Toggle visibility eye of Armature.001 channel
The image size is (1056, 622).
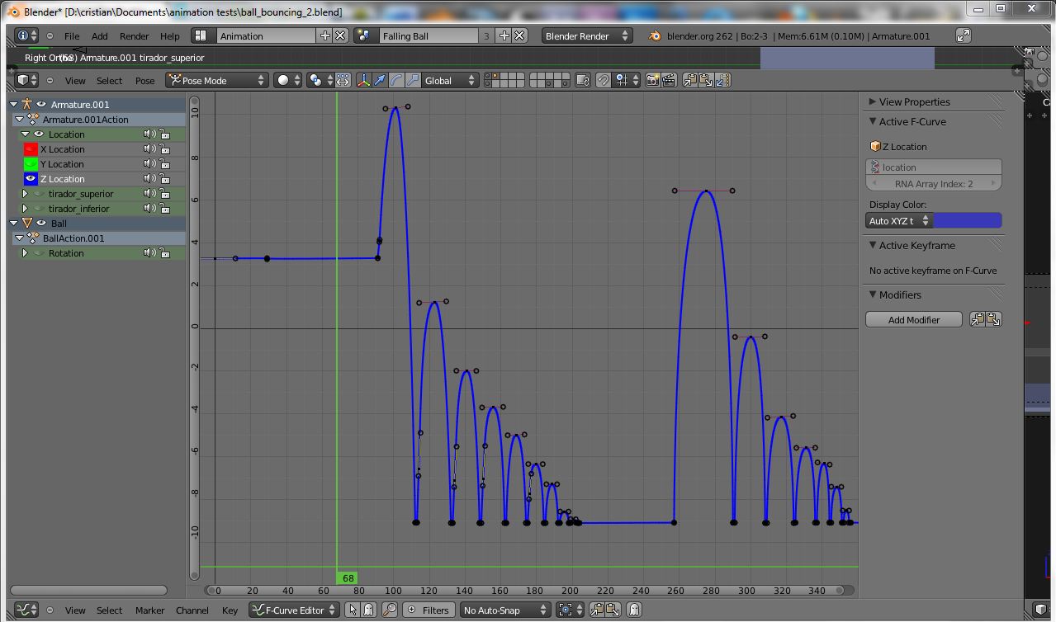41,104
